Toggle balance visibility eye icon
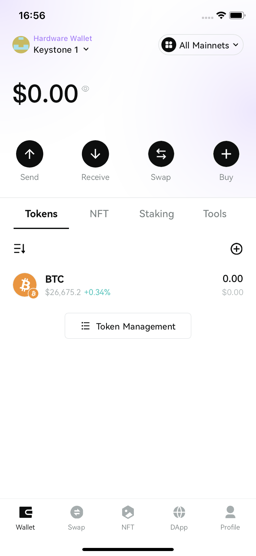 85,89
